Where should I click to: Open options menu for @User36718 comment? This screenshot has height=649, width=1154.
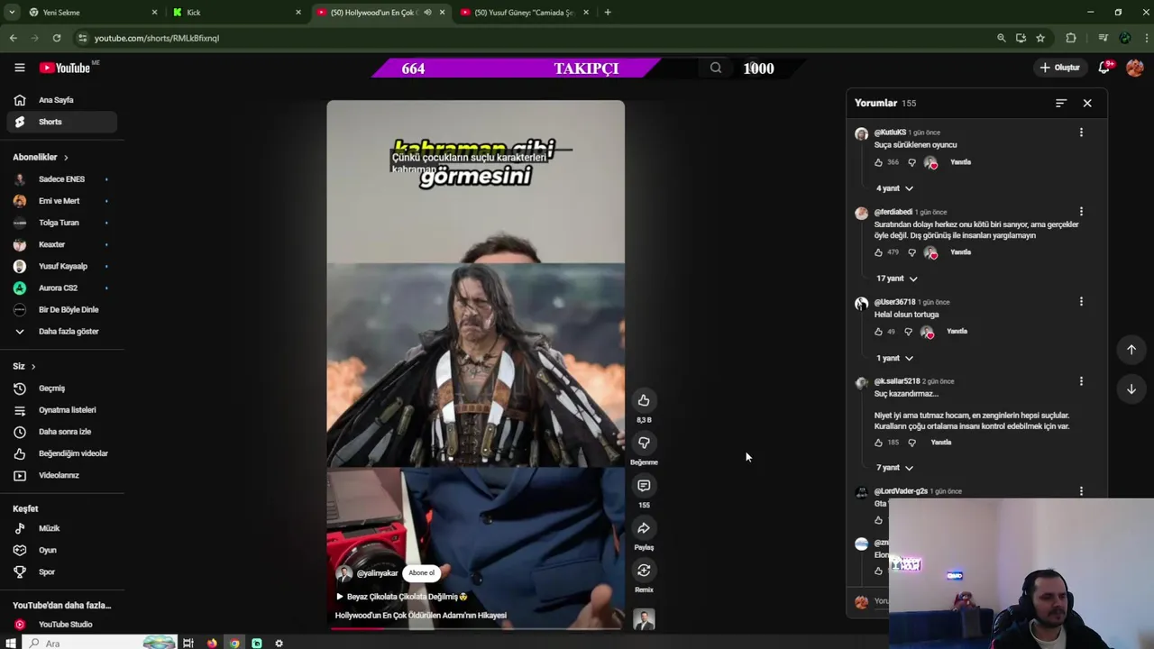click(1081, 302)
